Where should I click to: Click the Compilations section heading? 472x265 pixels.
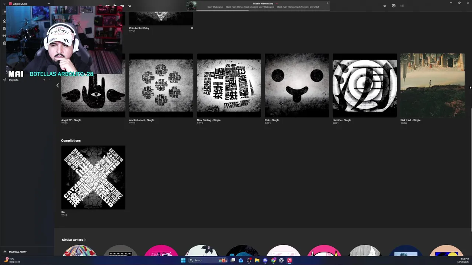point(71,141)
